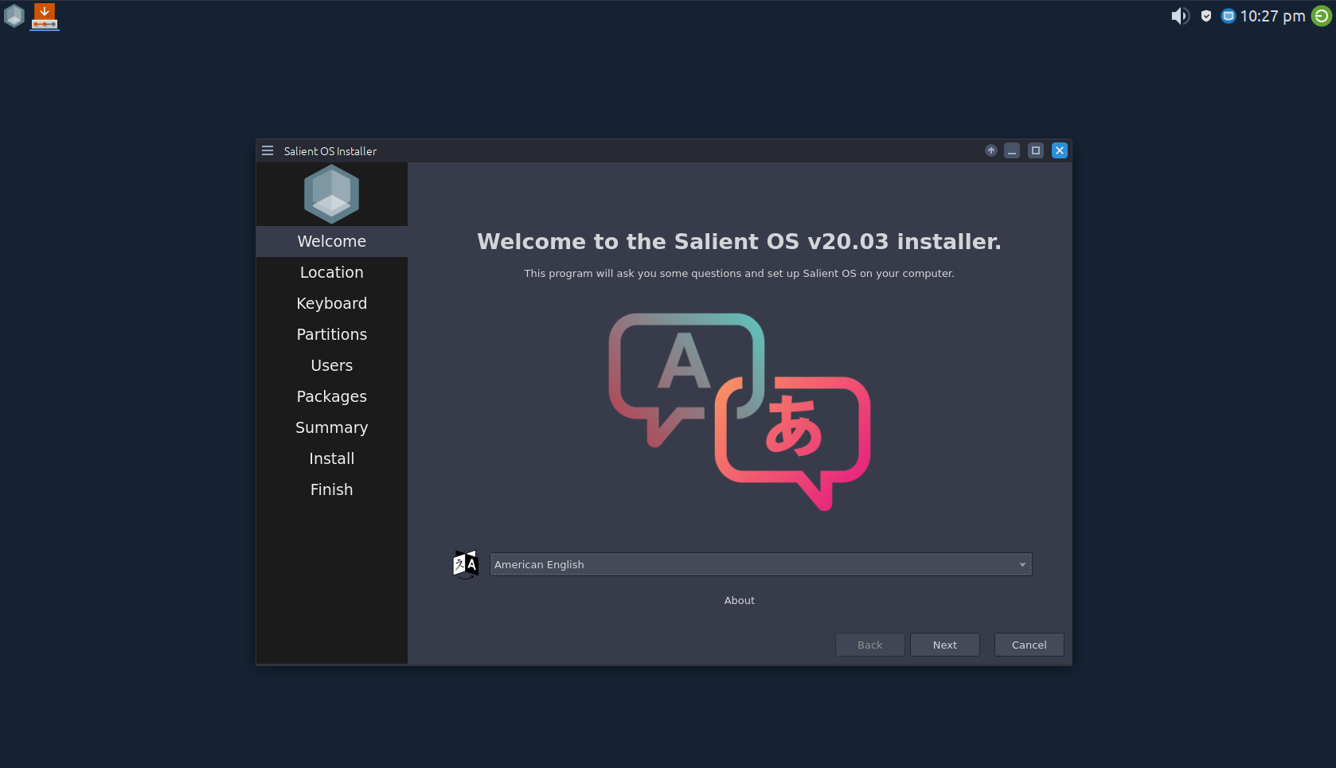Open the volume control in system tray
The width and height of the screenshot is (1336, 768).
[1179, 16]
